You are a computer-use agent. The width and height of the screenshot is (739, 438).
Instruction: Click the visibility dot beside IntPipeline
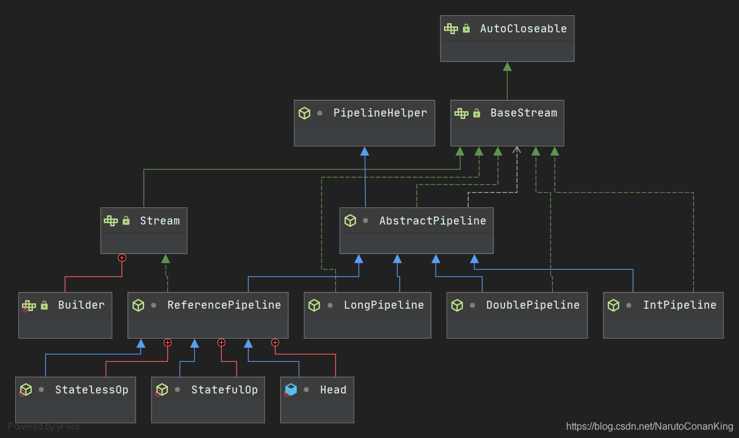coord(629,305)
